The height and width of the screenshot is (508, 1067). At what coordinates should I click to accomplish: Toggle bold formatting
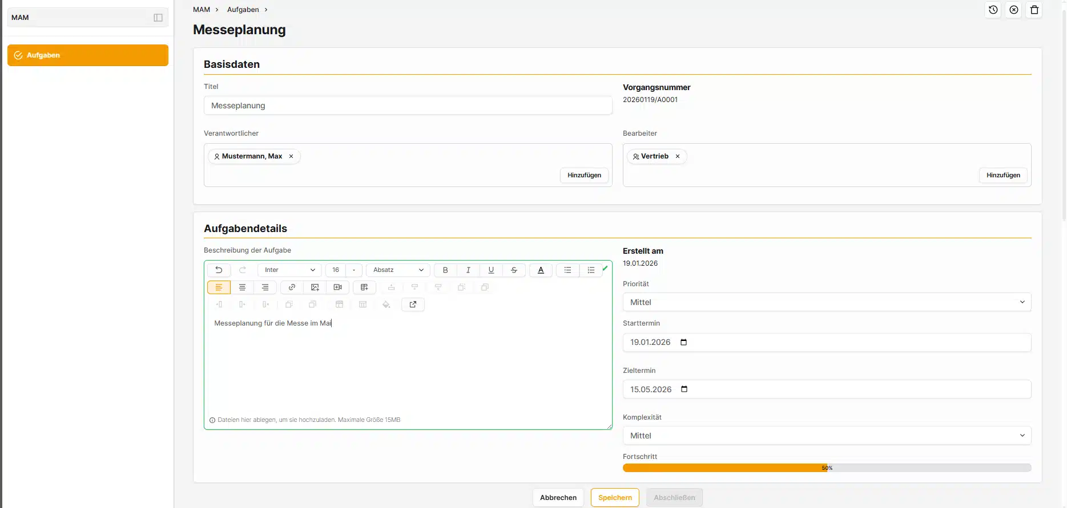[445, 270]
